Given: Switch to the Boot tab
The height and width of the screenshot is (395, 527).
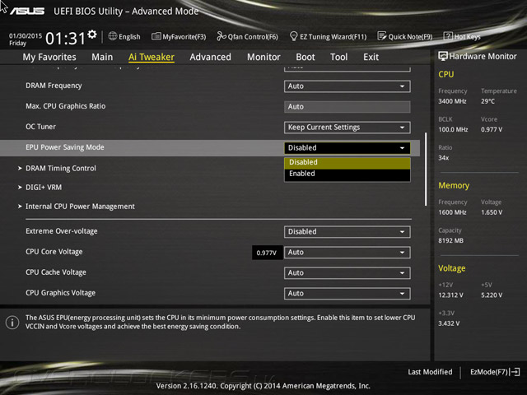Looking at the screenshot, I should click(305, 57).
